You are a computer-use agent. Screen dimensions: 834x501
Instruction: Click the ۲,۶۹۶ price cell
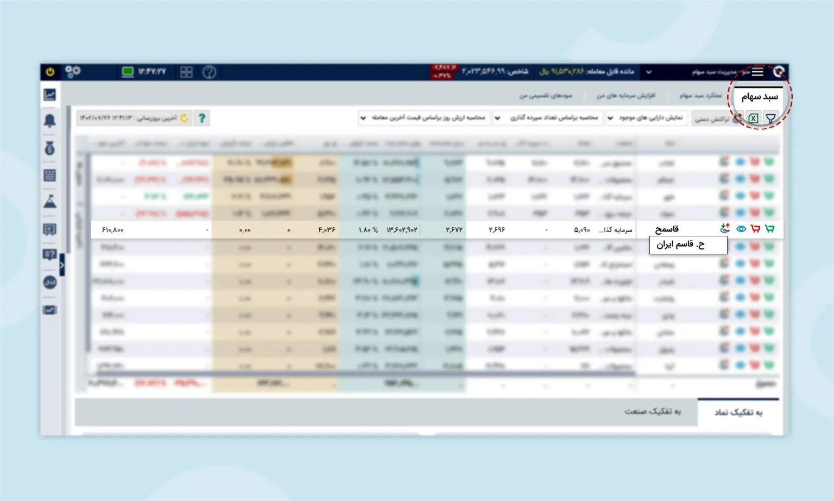[497, 230]
